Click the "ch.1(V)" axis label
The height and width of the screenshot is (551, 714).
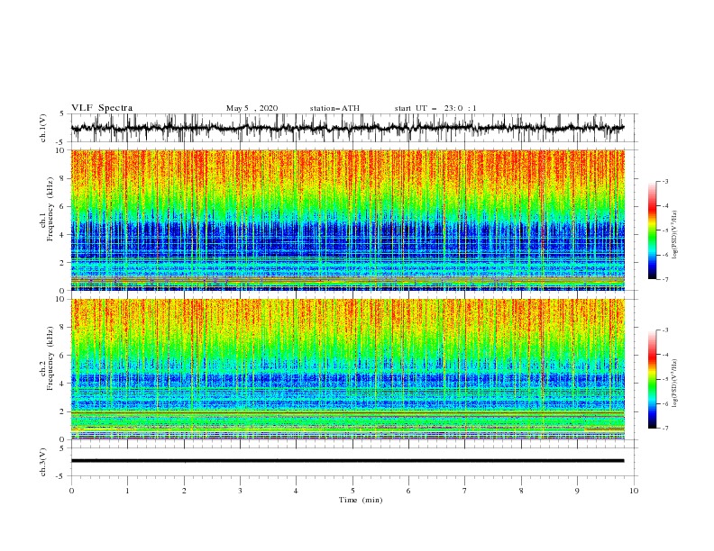(x=43, y=128)
